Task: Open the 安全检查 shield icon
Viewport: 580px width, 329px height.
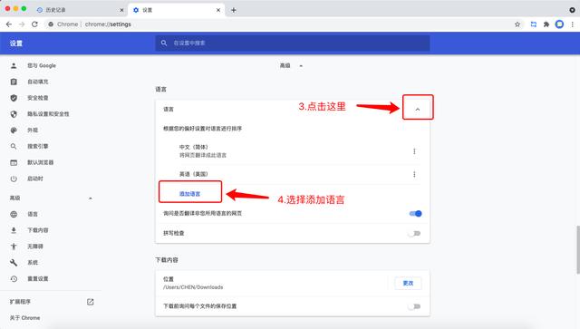Action: (14, 98)
